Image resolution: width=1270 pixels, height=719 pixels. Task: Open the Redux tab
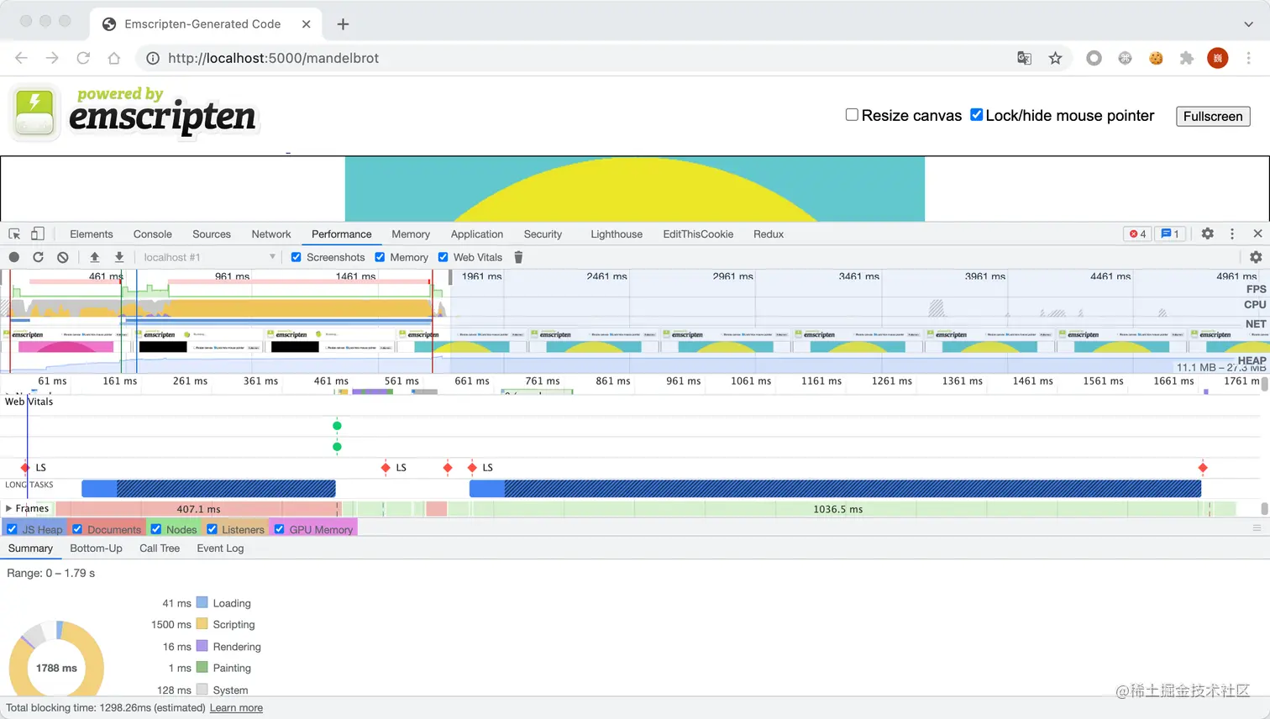click(x=769, y=234)
